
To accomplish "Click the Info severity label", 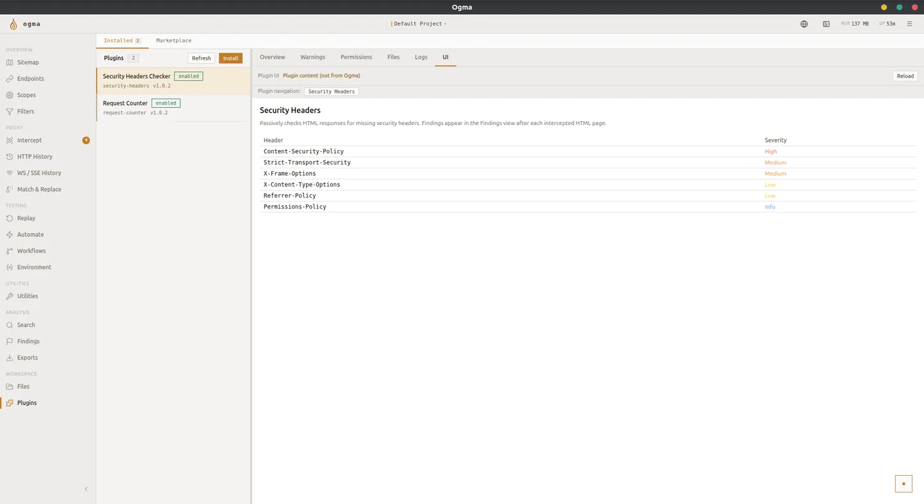I will pyautogui.click(x=770, y=207).
